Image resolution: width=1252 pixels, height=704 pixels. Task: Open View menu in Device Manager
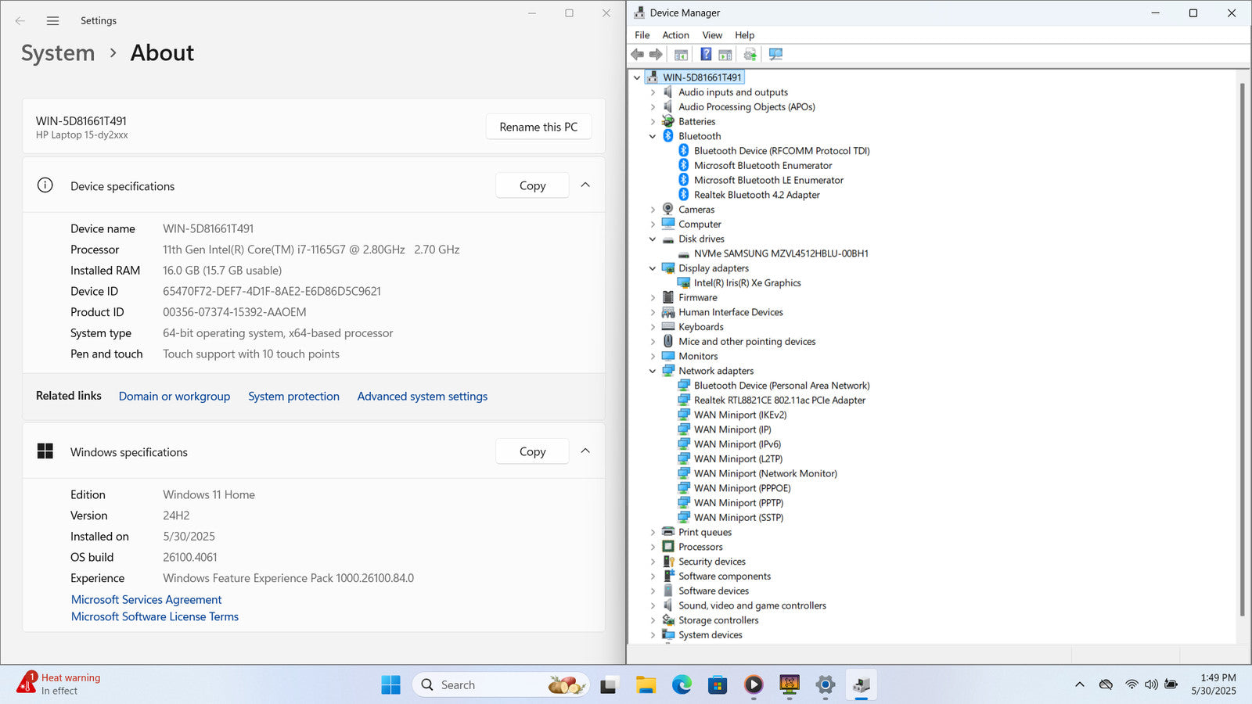(712, 35)
